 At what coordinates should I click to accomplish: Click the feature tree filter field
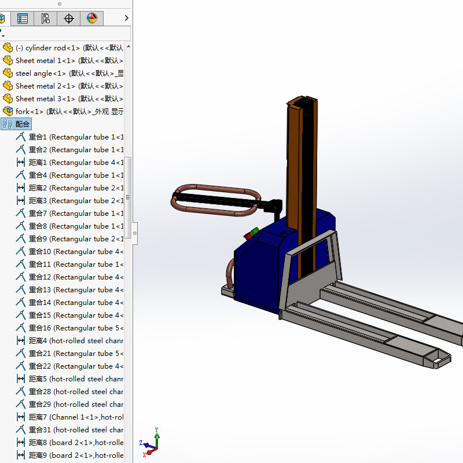65,34
